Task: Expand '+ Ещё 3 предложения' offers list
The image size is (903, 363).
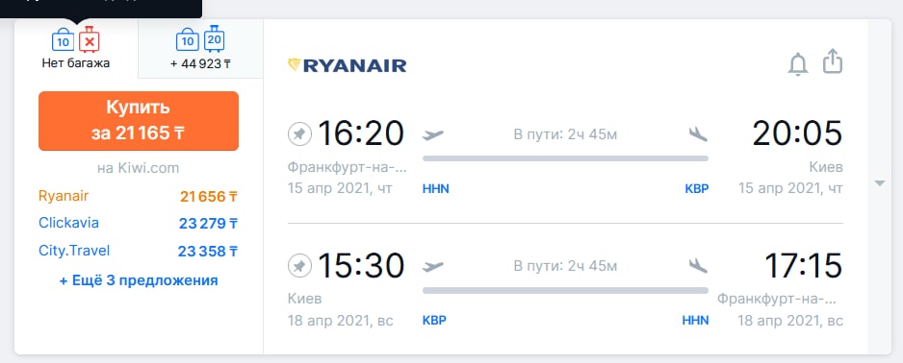Action: 139,280
